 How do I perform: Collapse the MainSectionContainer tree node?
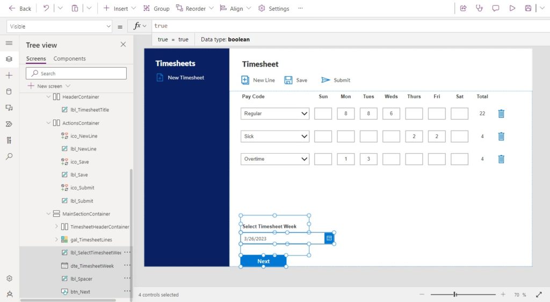48,214
